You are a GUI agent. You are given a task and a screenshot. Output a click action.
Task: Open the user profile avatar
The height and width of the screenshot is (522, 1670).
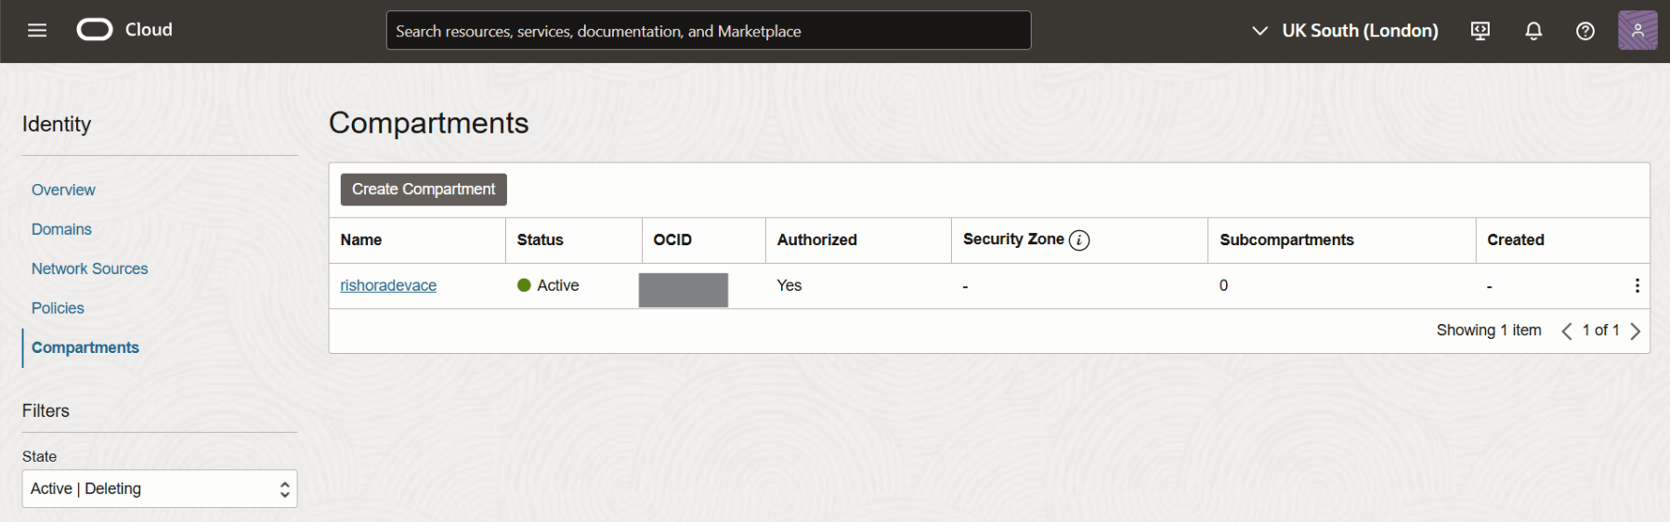click(1637, 31)
